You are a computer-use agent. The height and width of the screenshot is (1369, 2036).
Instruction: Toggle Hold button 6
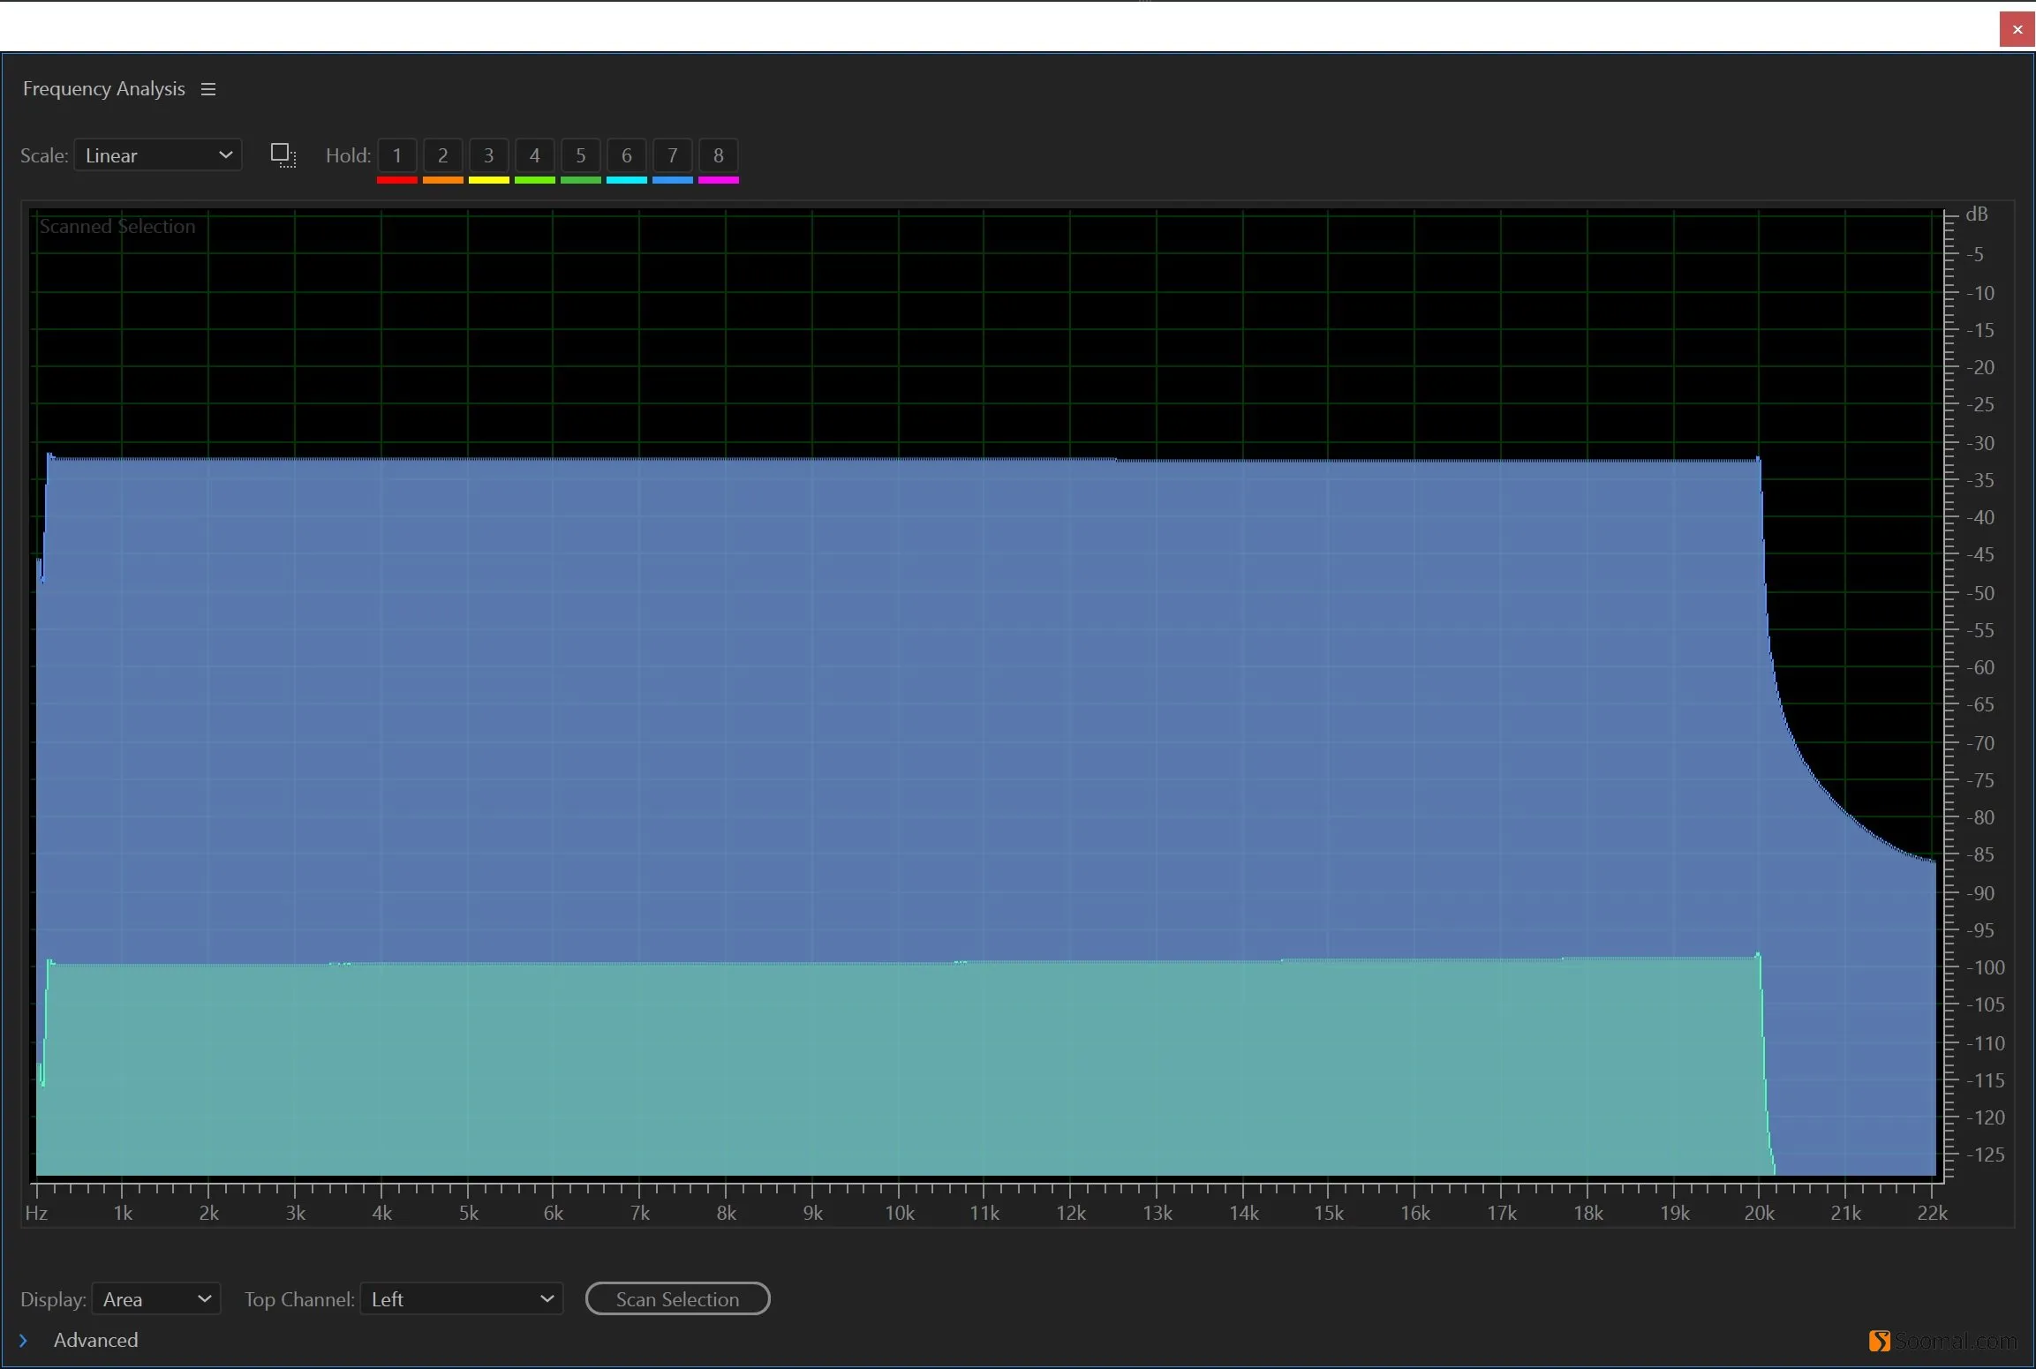click(627, 156)
